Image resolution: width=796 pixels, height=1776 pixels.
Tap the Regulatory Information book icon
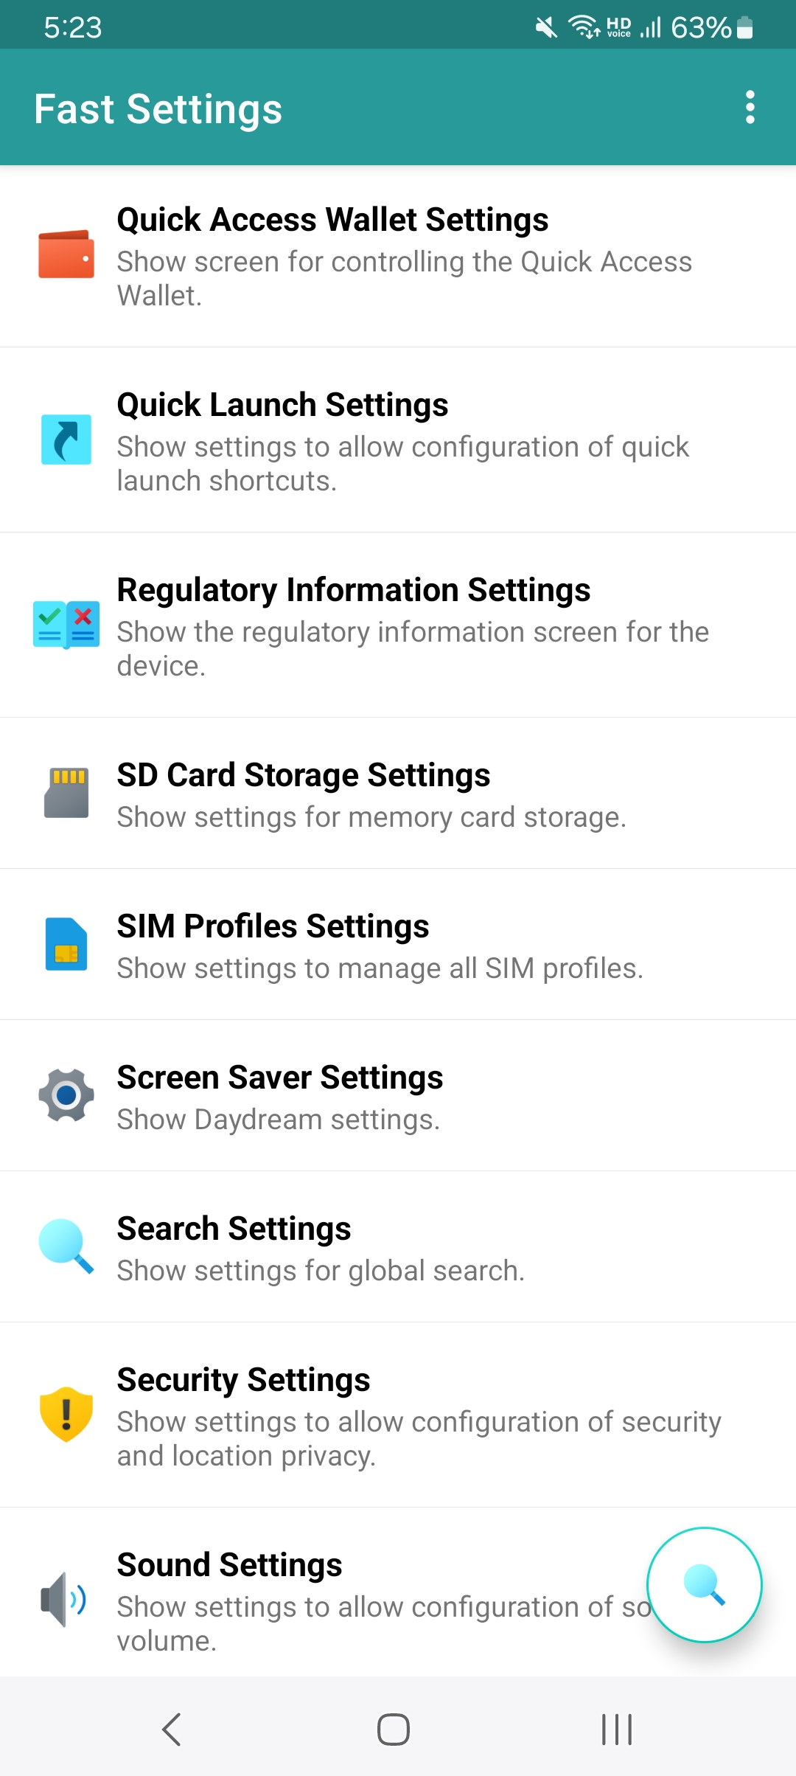pyautogui.click(x=66, y=625)
